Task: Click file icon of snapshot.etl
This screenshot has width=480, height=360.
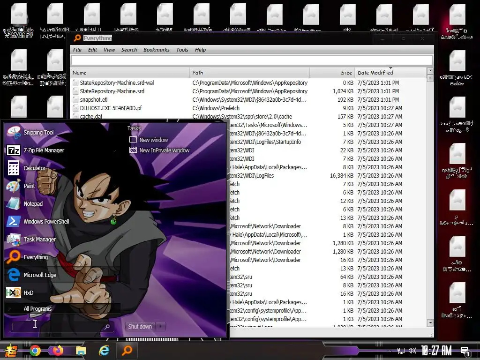Action: [x=75, y=99]
